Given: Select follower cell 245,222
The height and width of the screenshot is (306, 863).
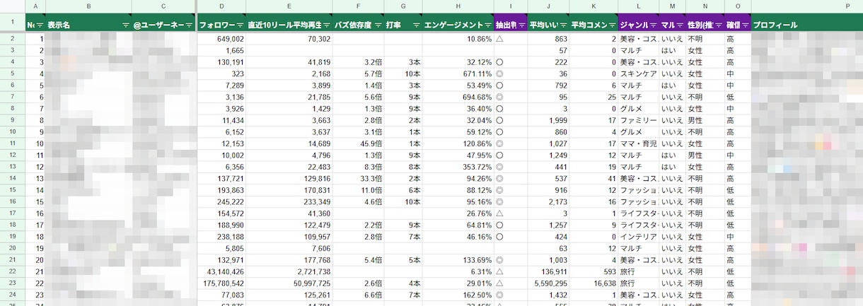Looking at the screenshot, I should [221, 202].
